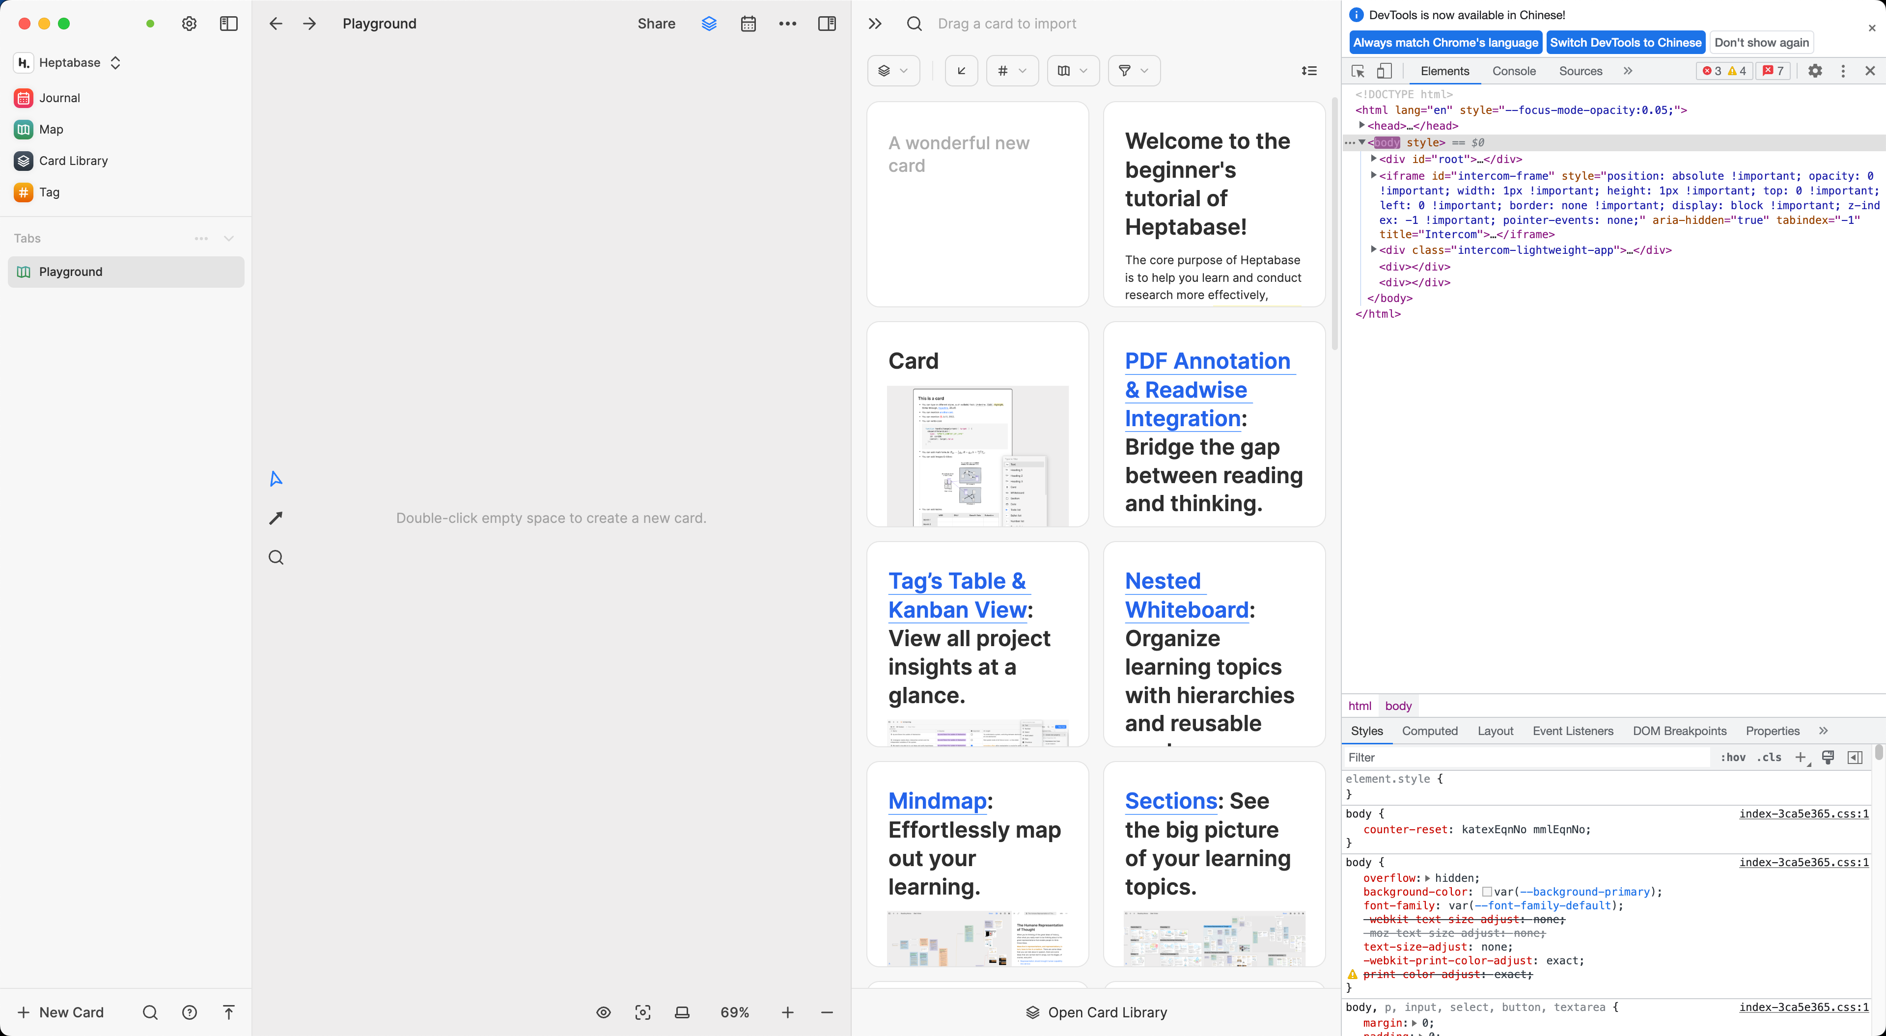Click Share button
Screen dimensions: 1886x1036
click(x=656, y=24)
